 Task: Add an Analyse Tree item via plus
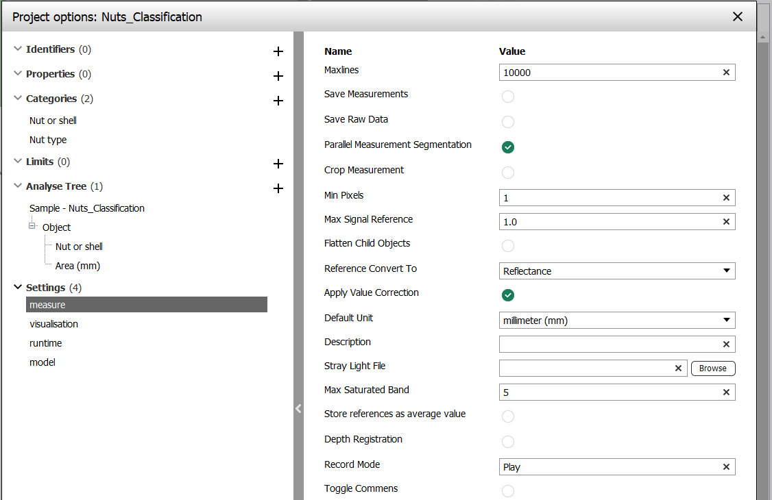(278, 188)
